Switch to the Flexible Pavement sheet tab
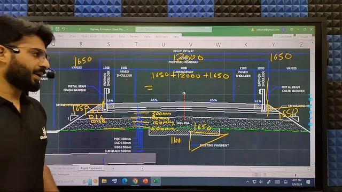This screenshot has height=192, width=342. point(63,169)
